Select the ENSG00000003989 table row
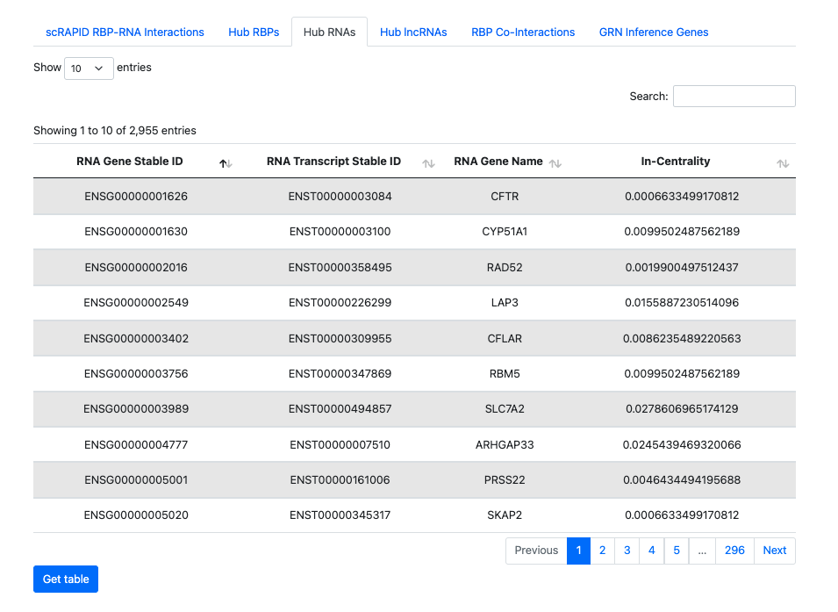 tap(414, 409)
